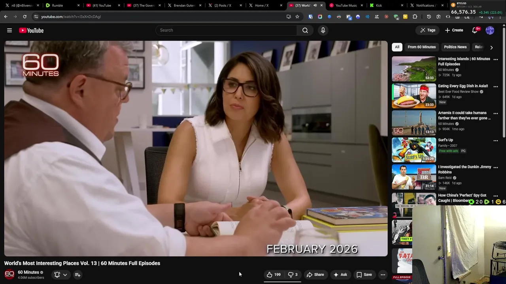This screenshot has height=284, width=506.
Task: Open options for Dunkin Jimmy Robbins video
Action: click(x=496, y=168)
